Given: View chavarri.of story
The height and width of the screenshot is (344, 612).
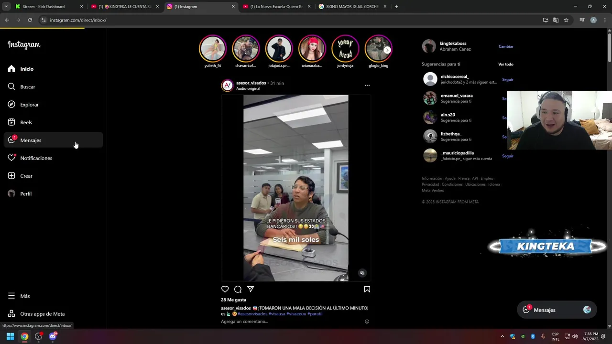Looking at the screenshot, I should coord(245,48).
